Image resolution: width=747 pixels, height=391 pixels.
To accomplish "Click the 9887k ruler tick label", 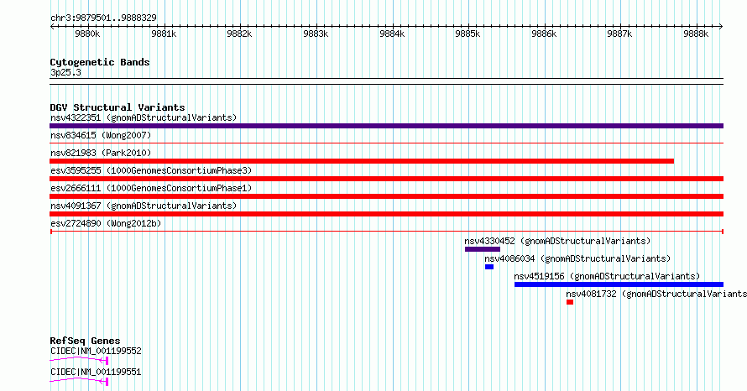I will [x=619, y=34].
